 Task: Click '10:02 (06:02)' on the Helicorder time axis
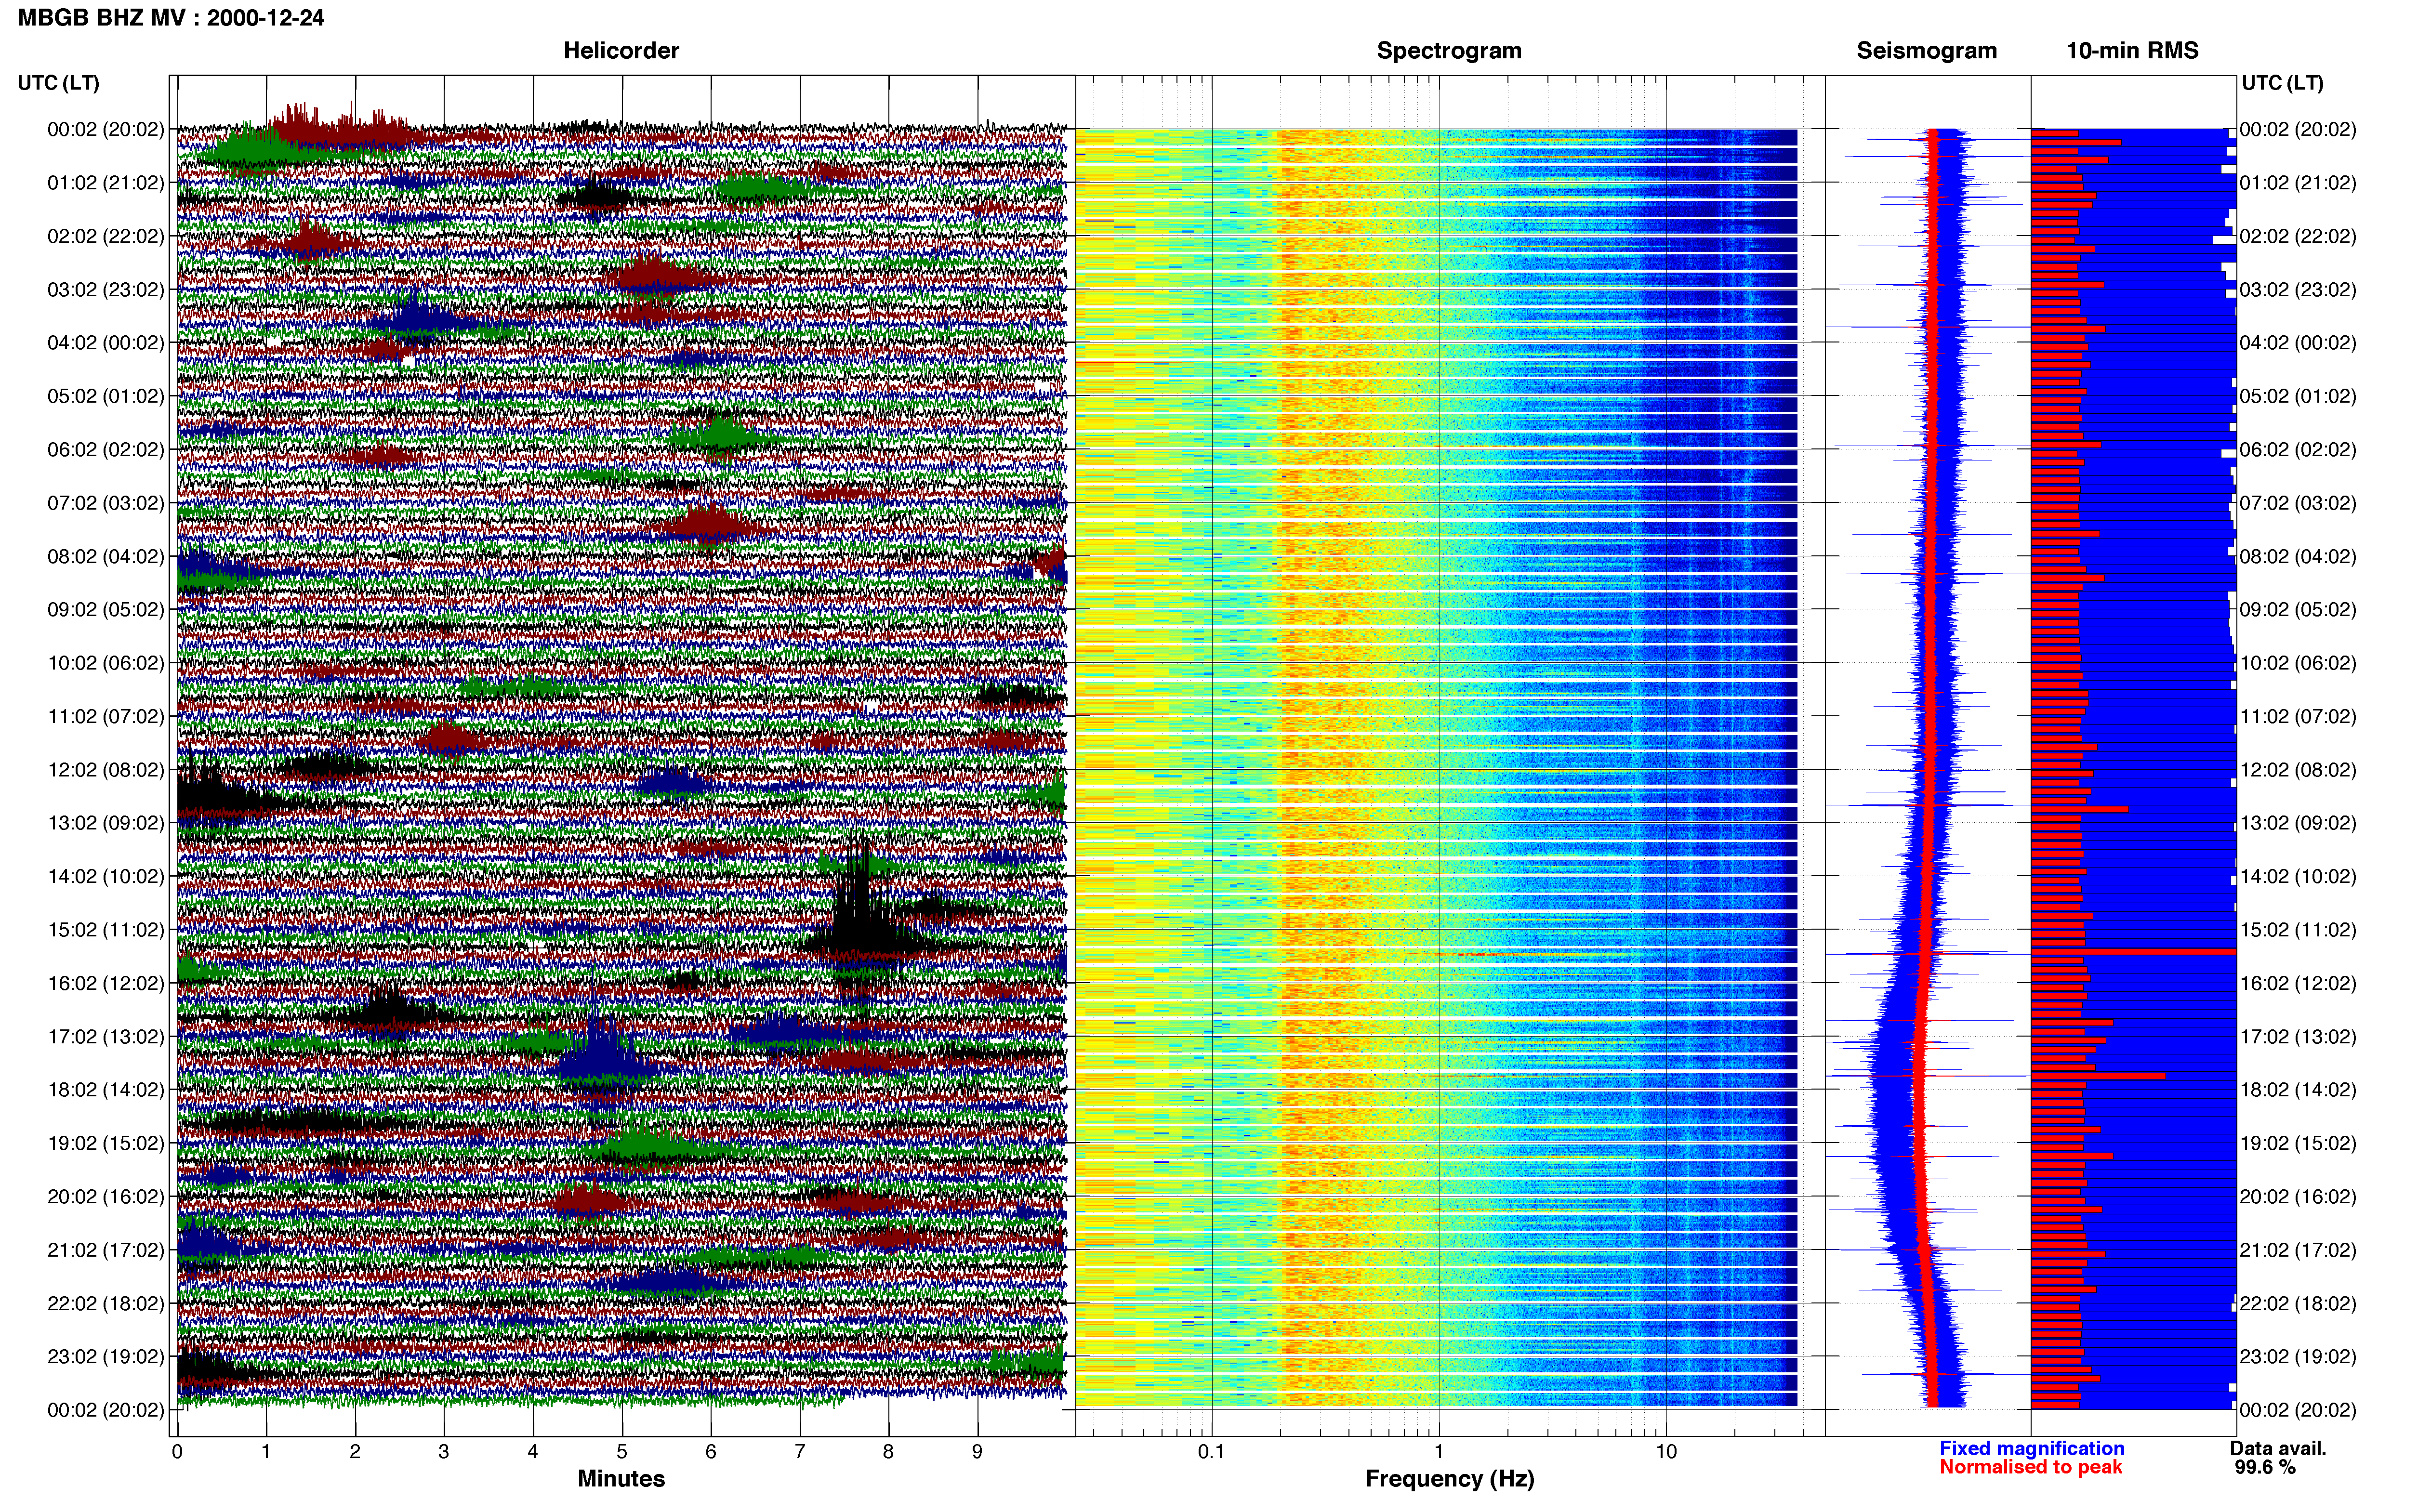(x=105, y=663)
